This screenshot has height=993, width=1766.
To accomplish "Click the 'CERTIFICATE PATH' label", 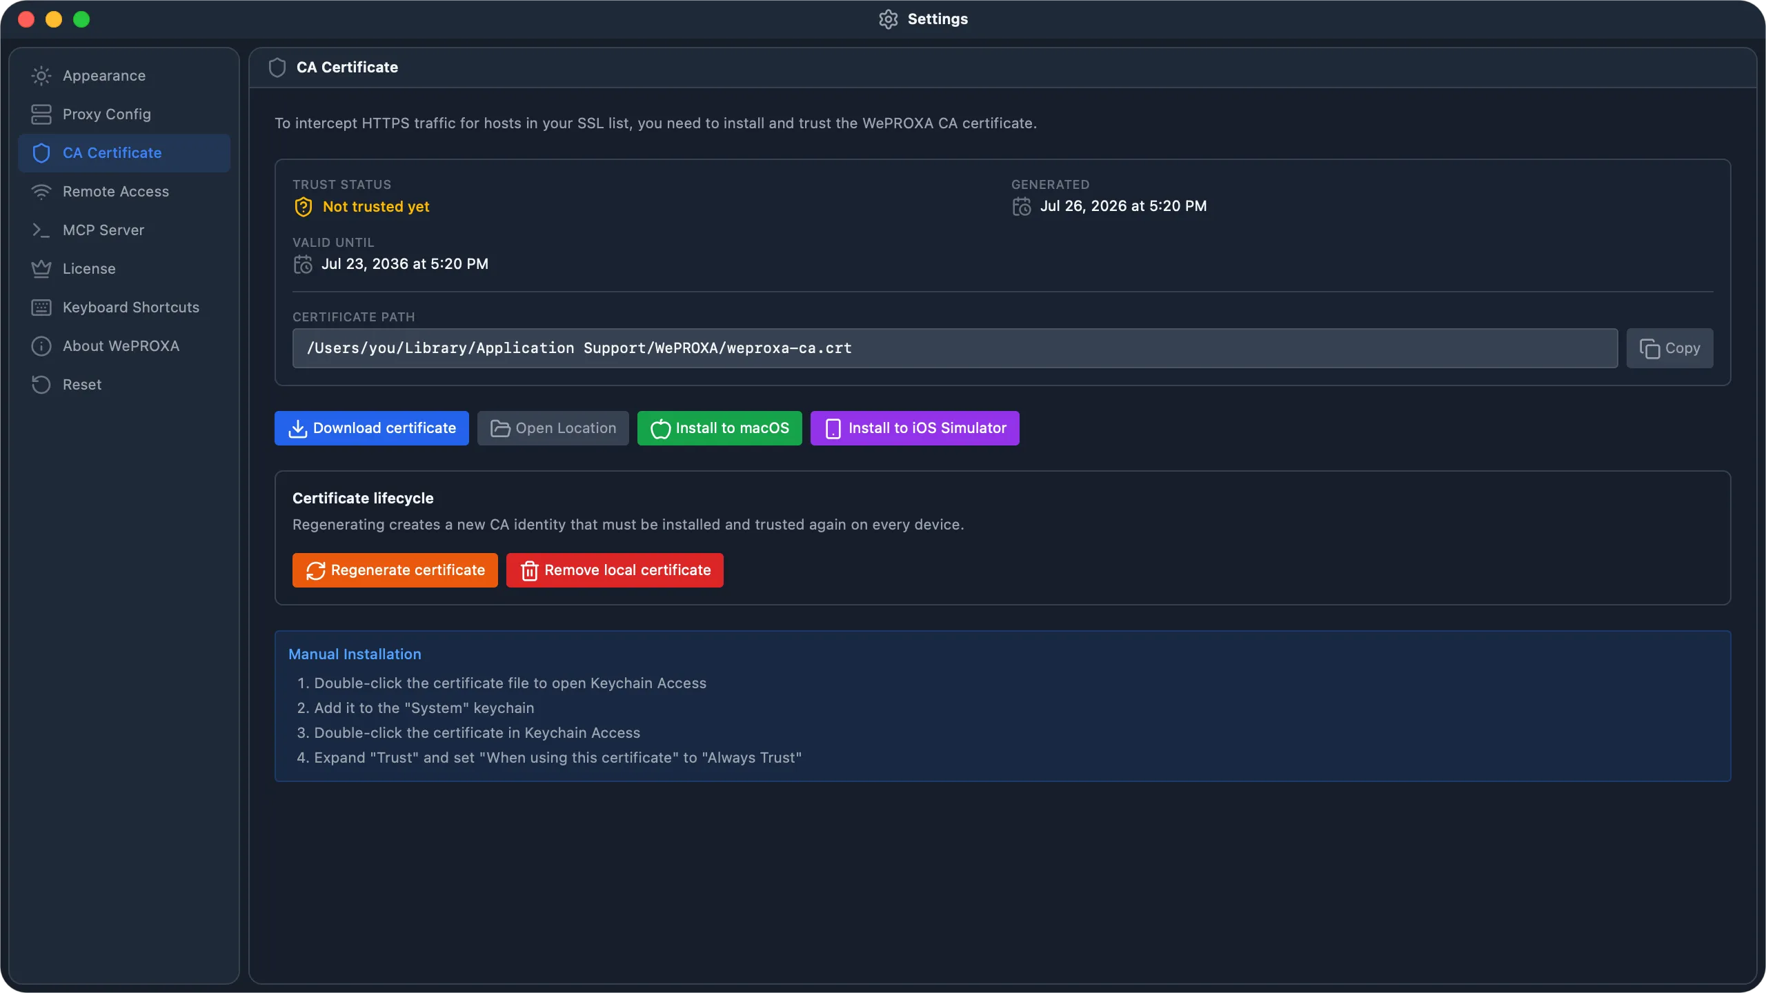I will pyautogui.click(x=354, y=317).
